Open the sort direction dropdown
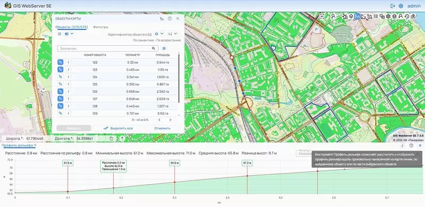 point(172,34)
